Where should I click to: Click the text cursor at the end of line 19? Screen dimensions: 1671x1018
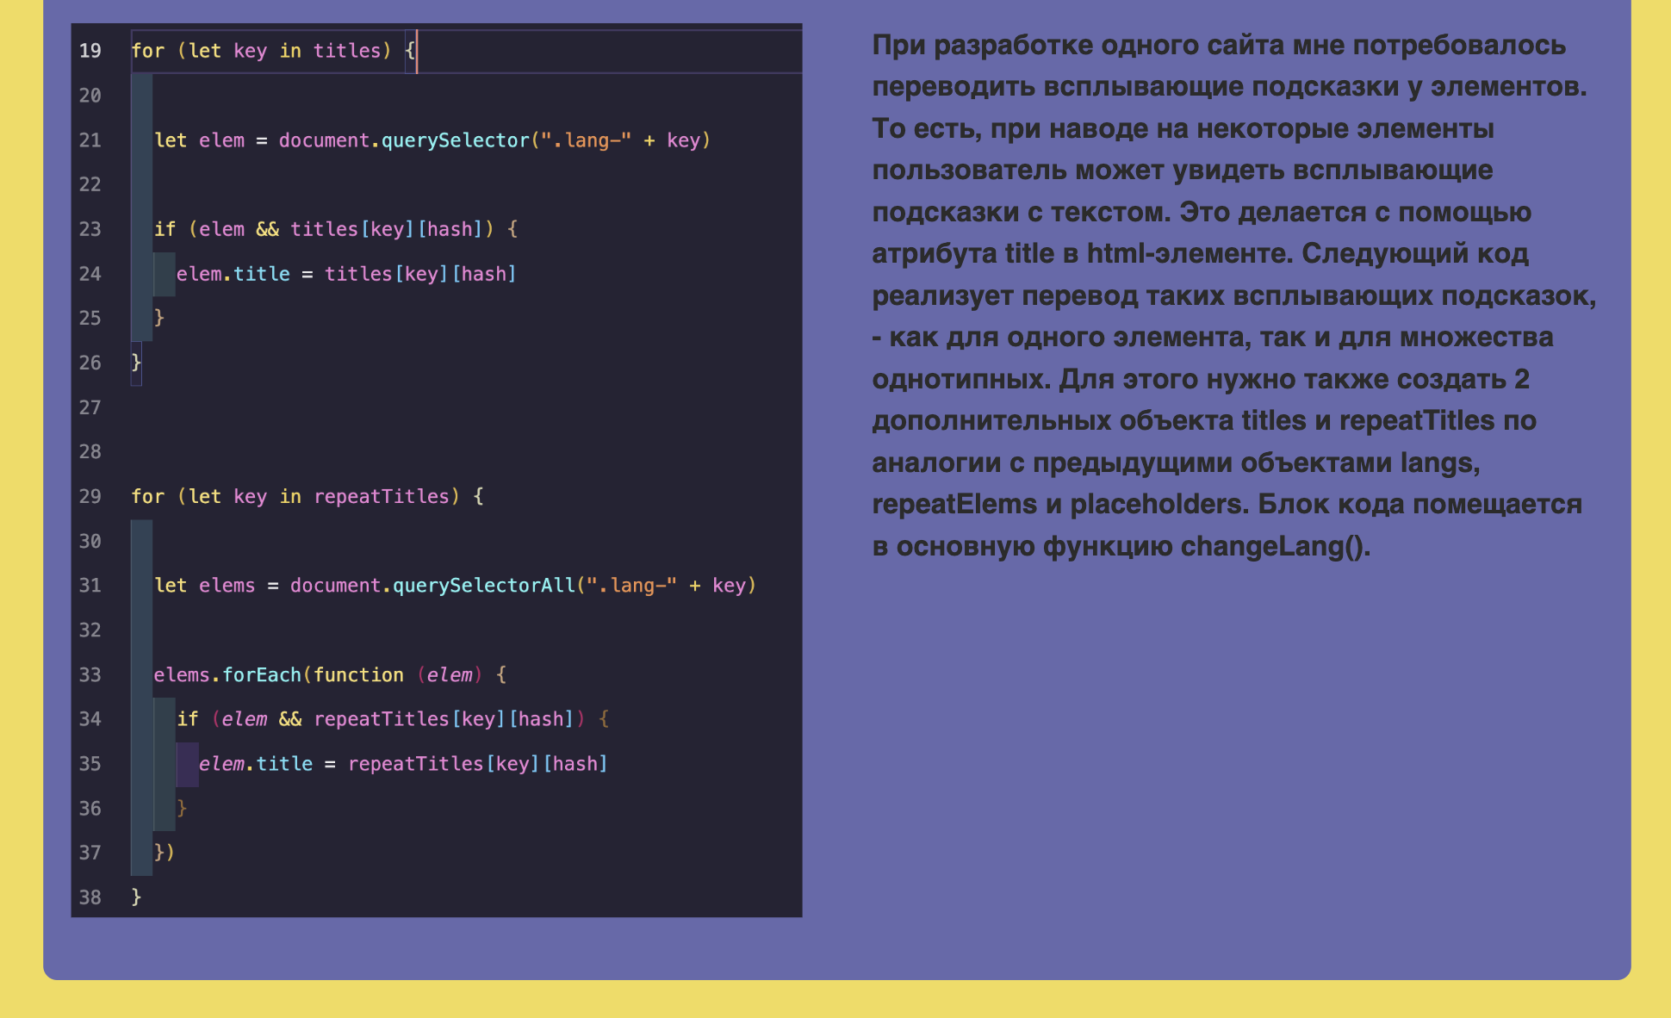coord(417,51)
